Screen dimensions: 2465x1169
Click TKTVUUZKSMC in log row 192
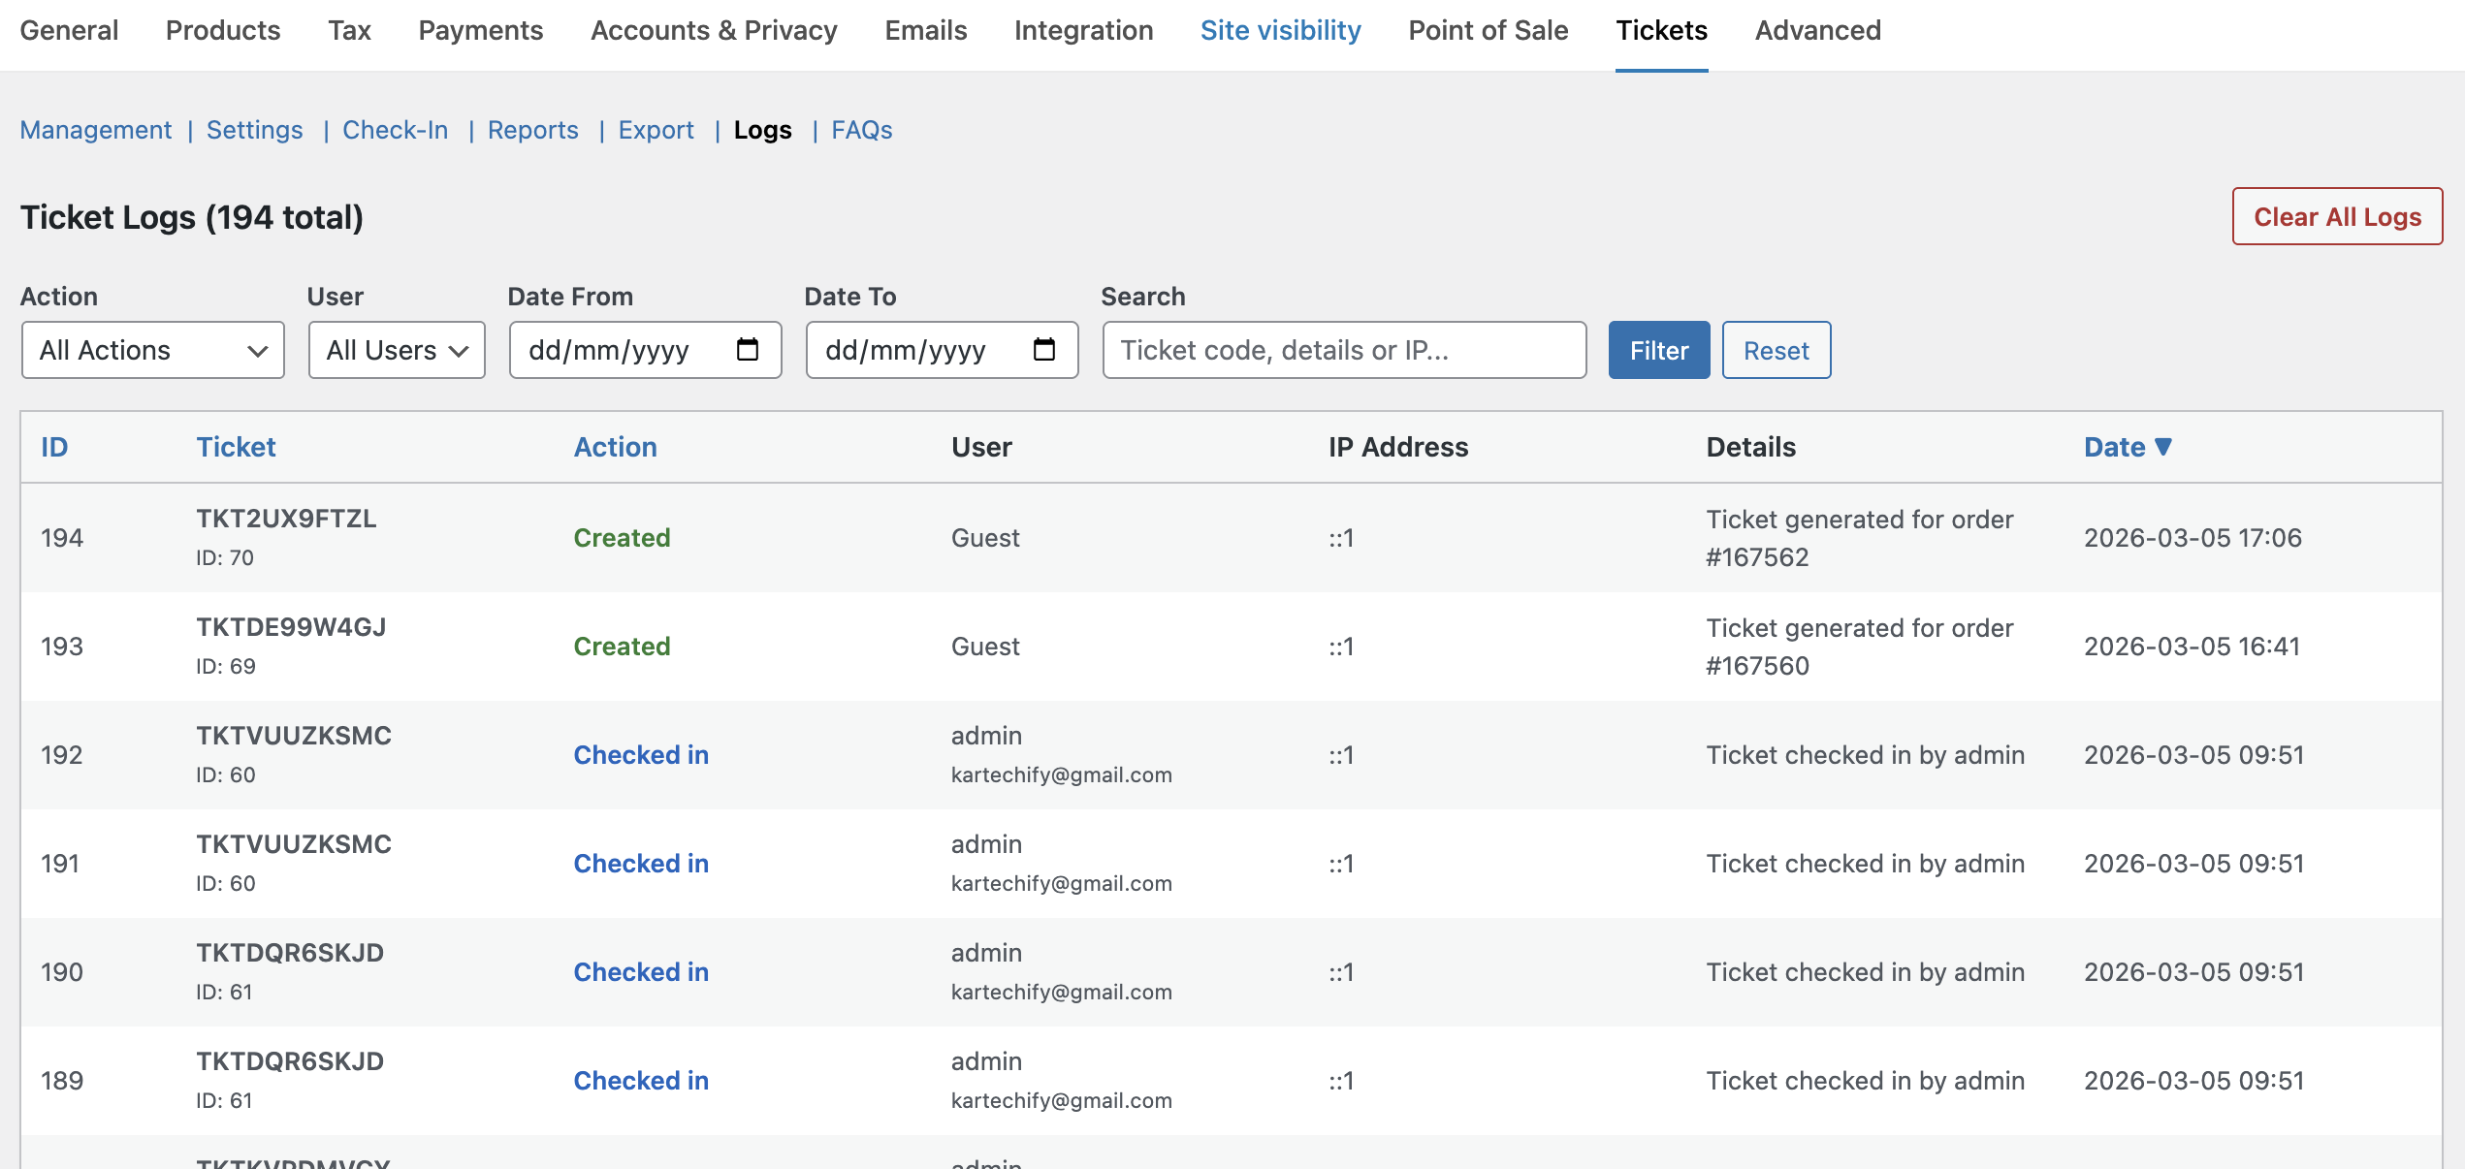294,736
